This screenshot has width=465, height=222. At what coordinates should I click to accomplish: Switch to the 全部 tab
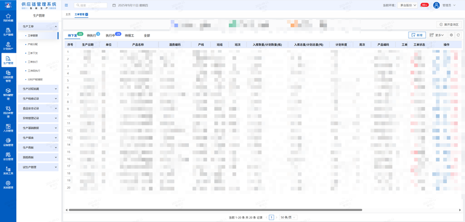(147, 35)
